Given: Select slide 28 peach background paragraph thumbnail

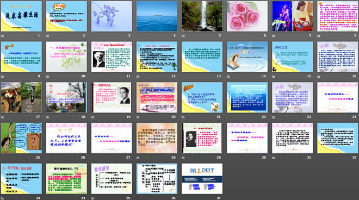Looking at the screenshot, I should (157, 138).
